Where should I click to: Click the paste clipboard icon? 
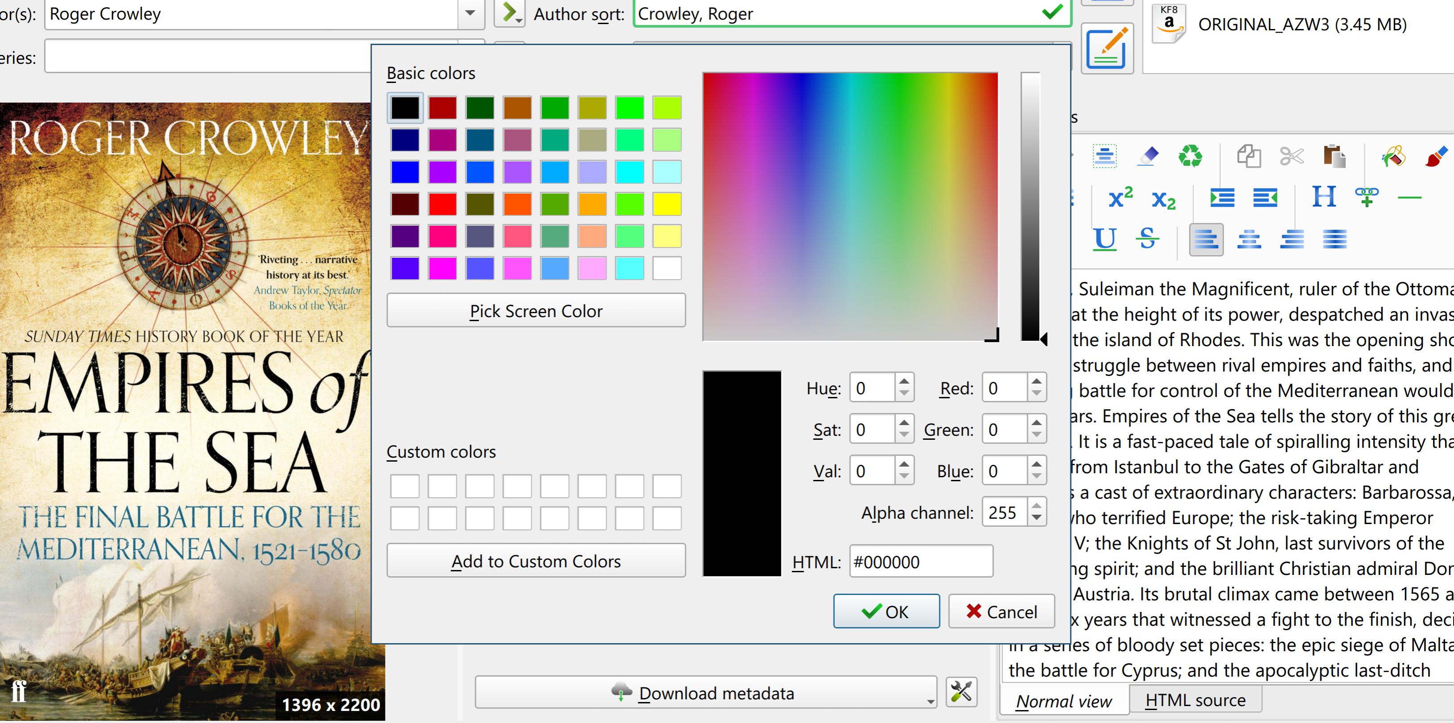1334,156
